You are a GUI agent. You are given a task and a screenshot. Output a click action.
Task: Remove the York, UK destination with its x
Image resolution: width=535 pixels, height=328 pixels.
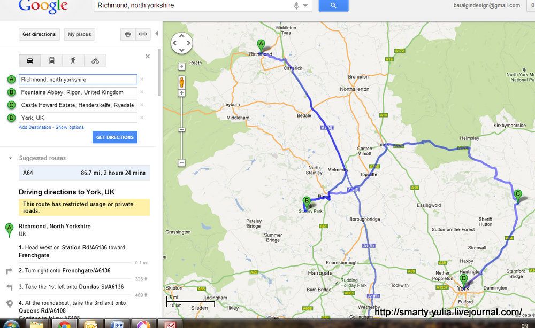click(x=142, y=118)
